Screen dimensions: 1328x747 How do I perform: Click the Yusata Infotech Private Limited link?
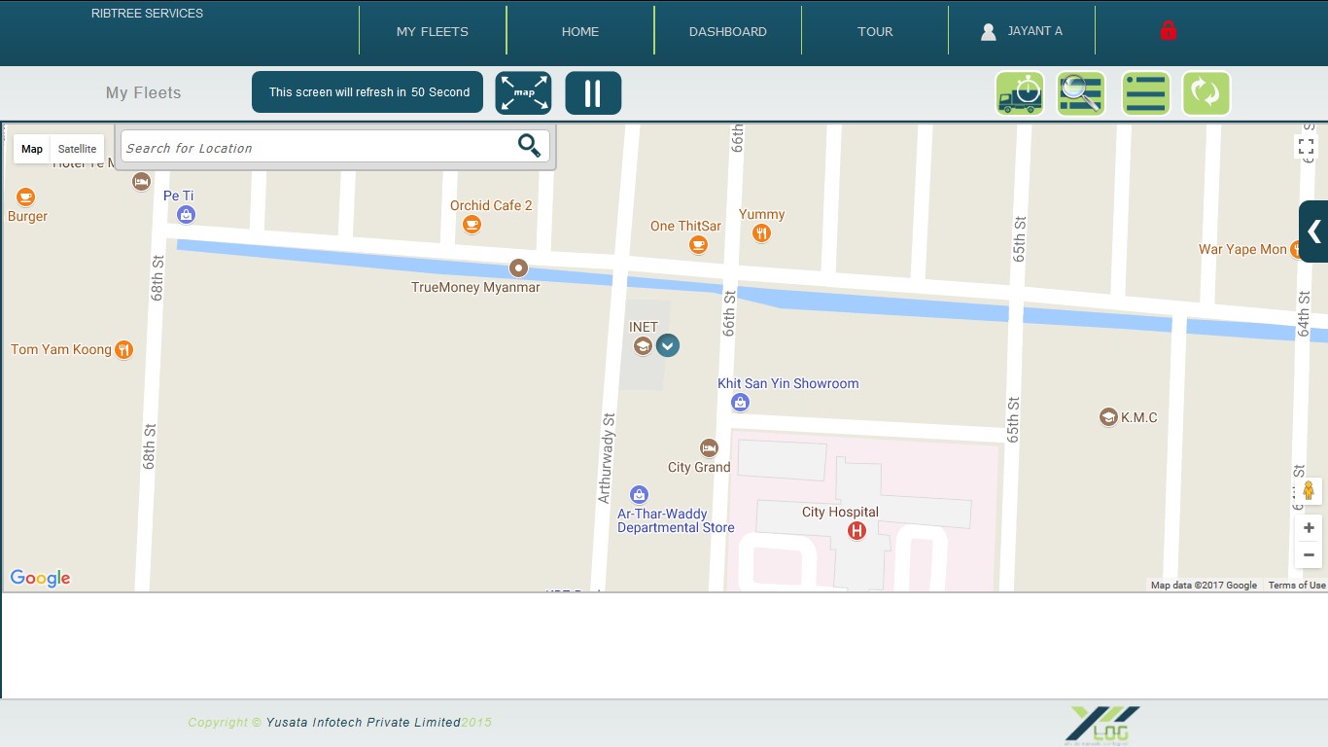point(364,722)
